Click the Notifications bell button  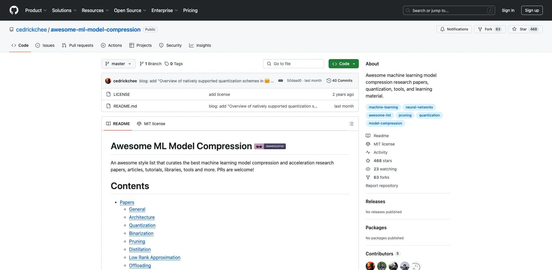[x=454, y=29]
